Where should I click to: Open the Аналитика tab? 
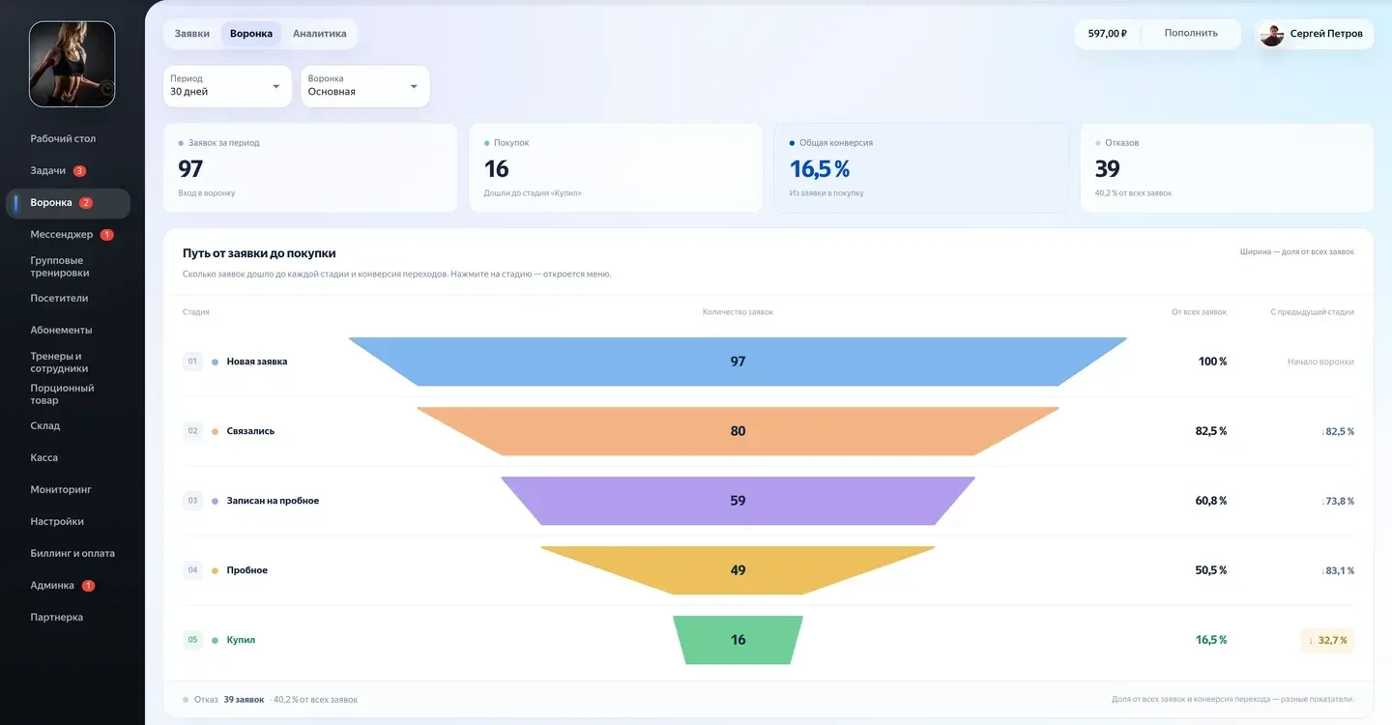pos(320,34)
